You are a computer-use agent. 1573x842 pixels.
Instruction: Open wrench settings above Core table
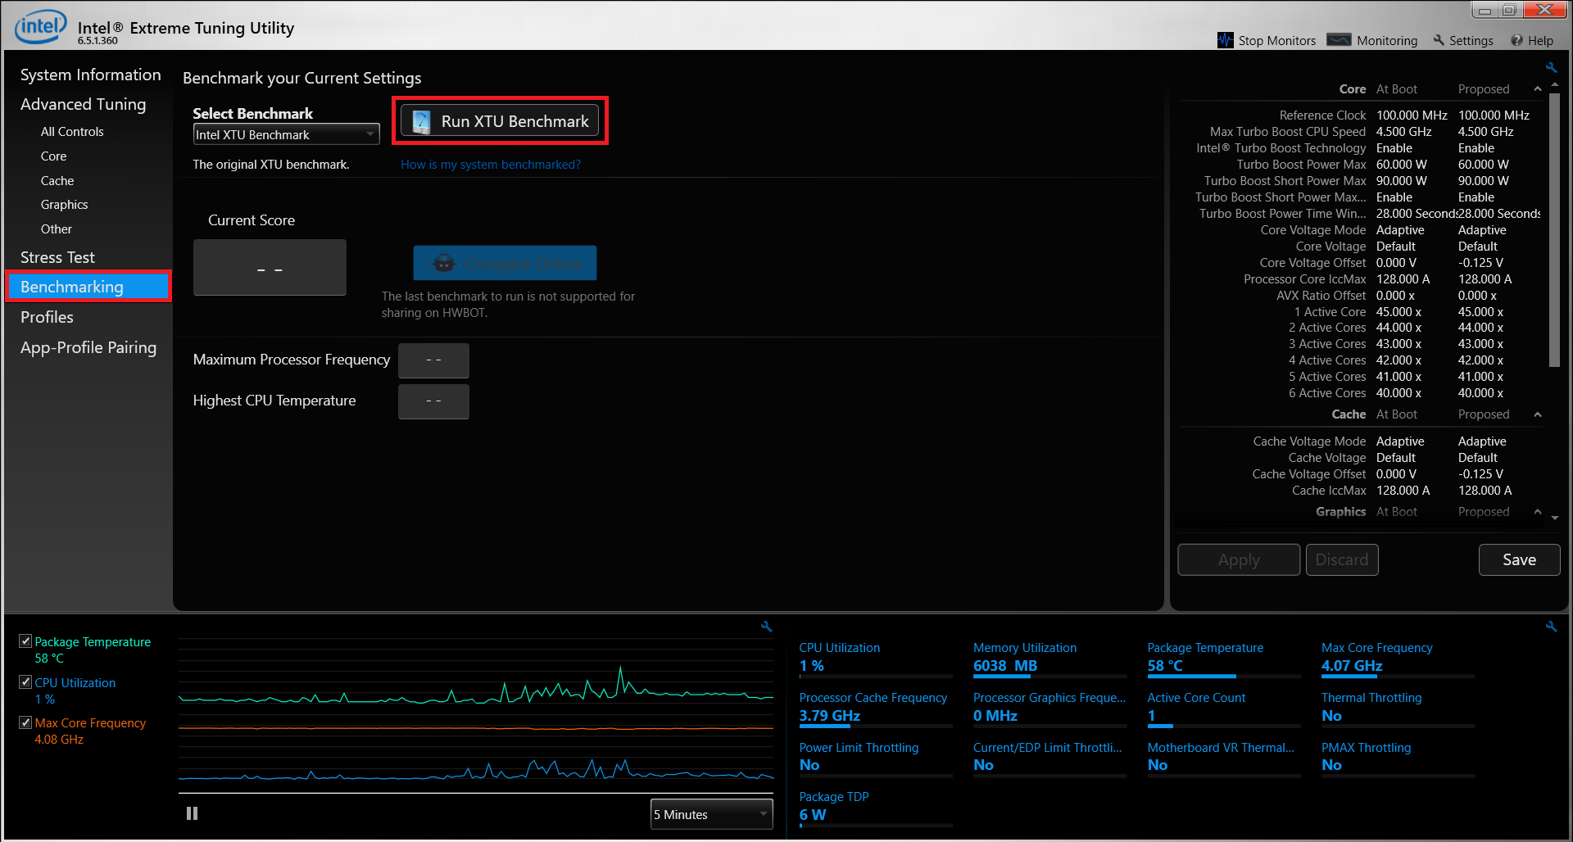(x=1551, y=67)
